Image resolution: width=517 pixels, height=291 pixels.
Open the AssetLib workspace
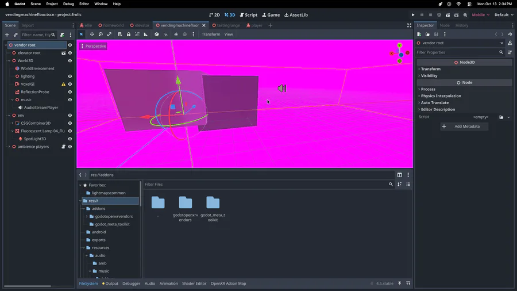pos(296,15)
